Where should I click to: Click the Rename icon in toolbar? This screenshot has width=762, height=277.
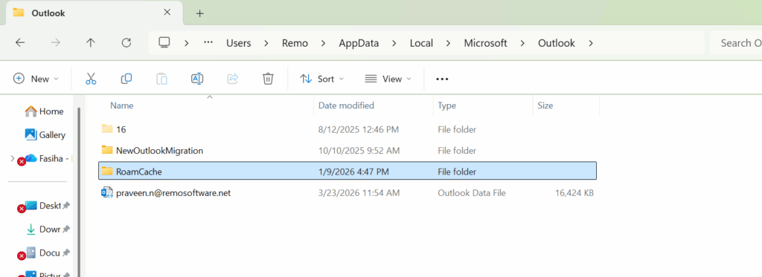coord(197,79)
